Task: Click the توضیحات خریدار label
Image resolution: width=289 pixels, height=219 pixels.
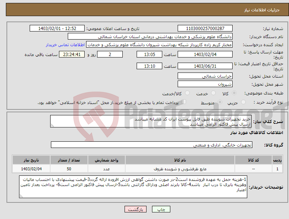Action: (266, 187)
